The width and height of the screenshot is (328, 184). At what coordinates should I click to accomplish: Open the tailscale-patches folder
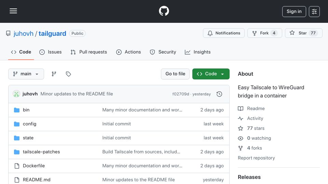click(x=41, y=152)
